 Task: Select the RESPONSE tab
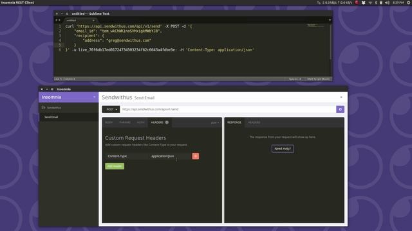[x=234, y=123]
